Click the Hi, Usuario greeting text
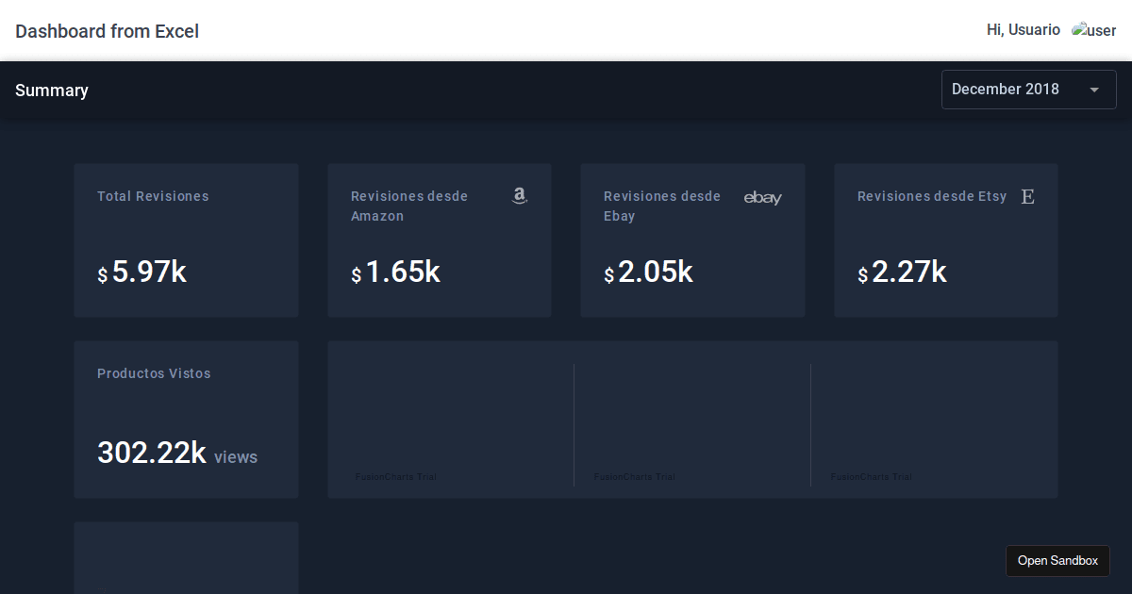 pos(1023,29)
